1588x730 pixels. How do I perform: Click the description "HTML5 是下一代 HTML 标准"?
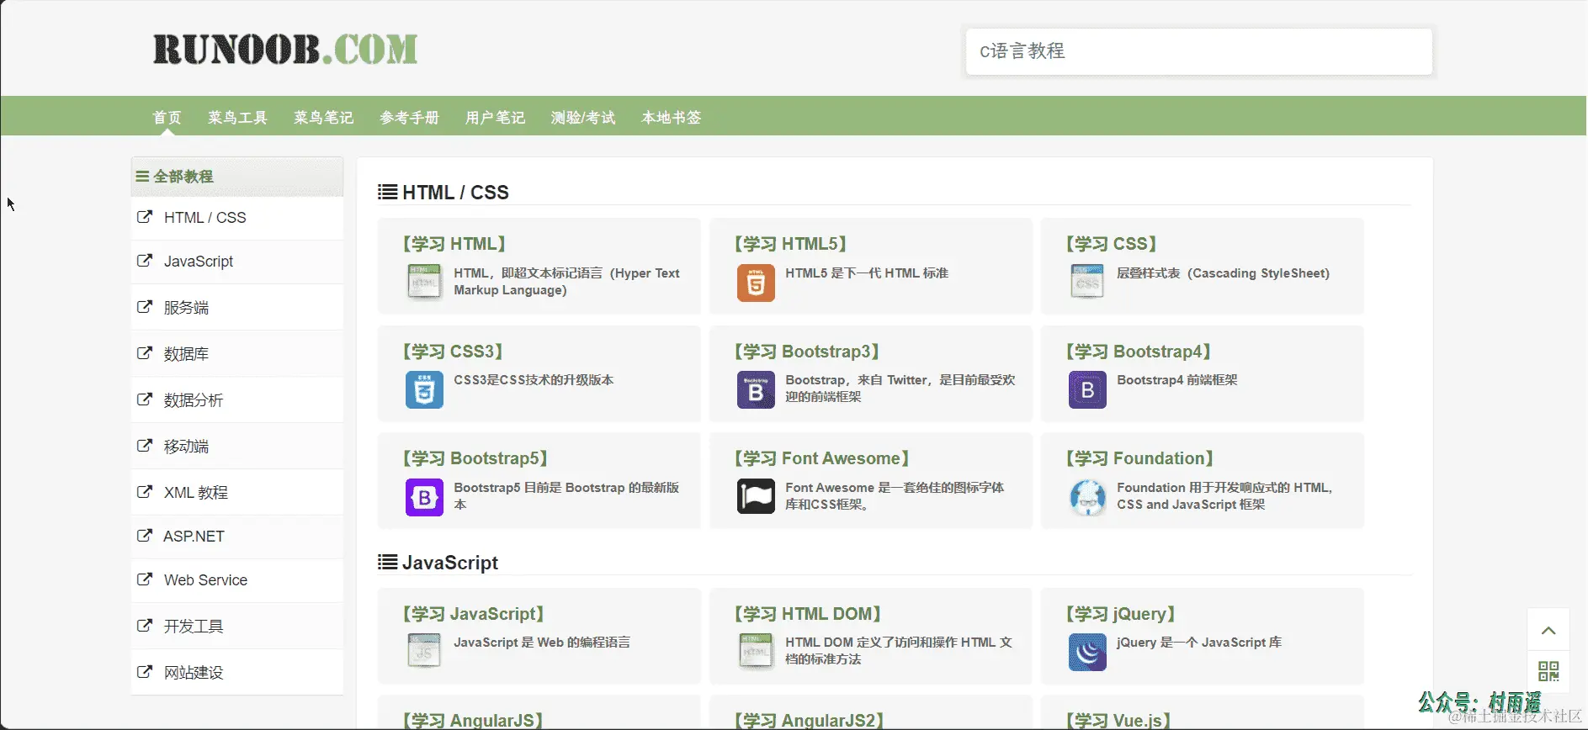(x=867, y=273)
